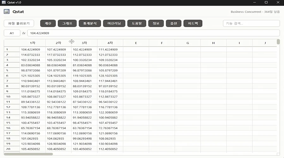The height and width of the screenshot is (158, 284).
Task: Click cell containing 98.87972086
Action: pos(33,70)
